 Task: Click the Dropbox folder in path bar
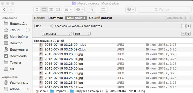[58, 91]
